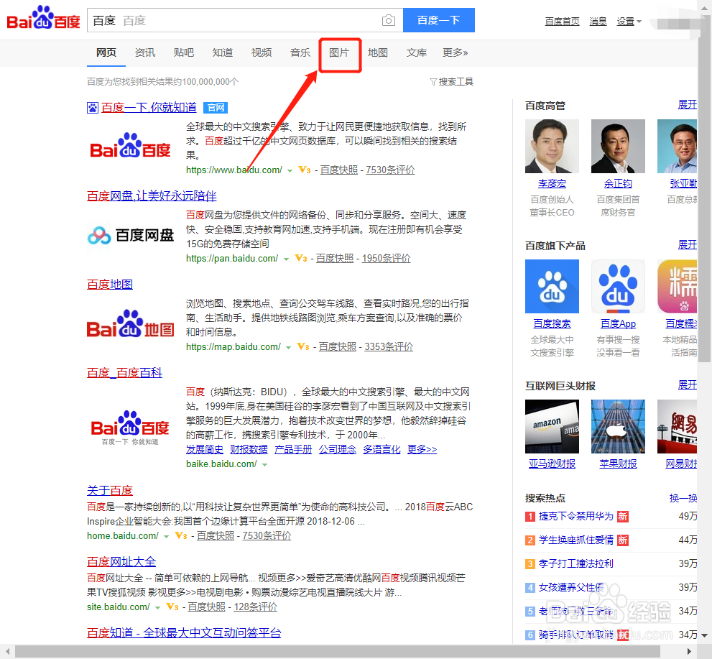Open result 百度网盘,让美好永远陪伴
712x659 pixels.
pyautogui.click(x=152, y=195)
